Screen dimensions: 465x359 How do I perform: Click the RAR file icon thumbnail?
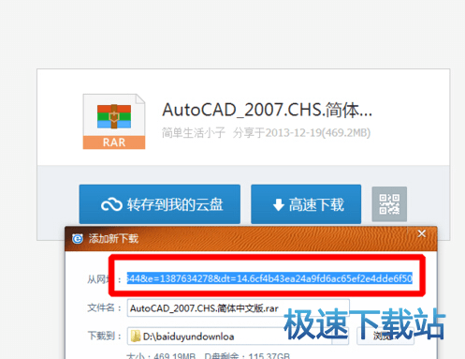(114, 122)
